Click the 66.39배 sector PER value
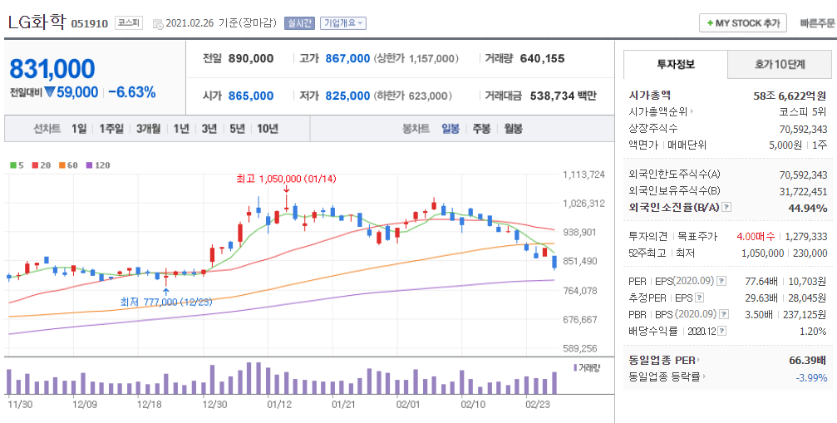The width and height of the screenshot is (837, 423). (808, 361)
